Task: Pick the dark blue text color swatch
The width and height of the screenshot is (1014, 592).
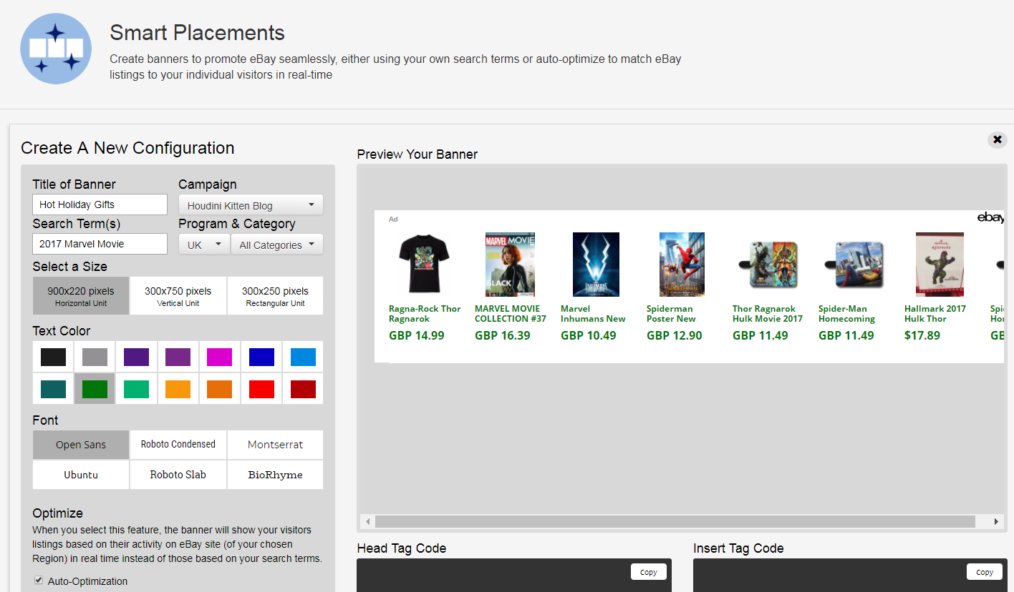Action: [261, 357]
